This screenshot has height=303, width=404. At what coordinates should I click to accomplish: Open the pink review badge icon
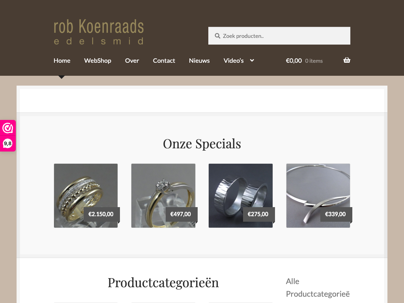click(8, 128)
